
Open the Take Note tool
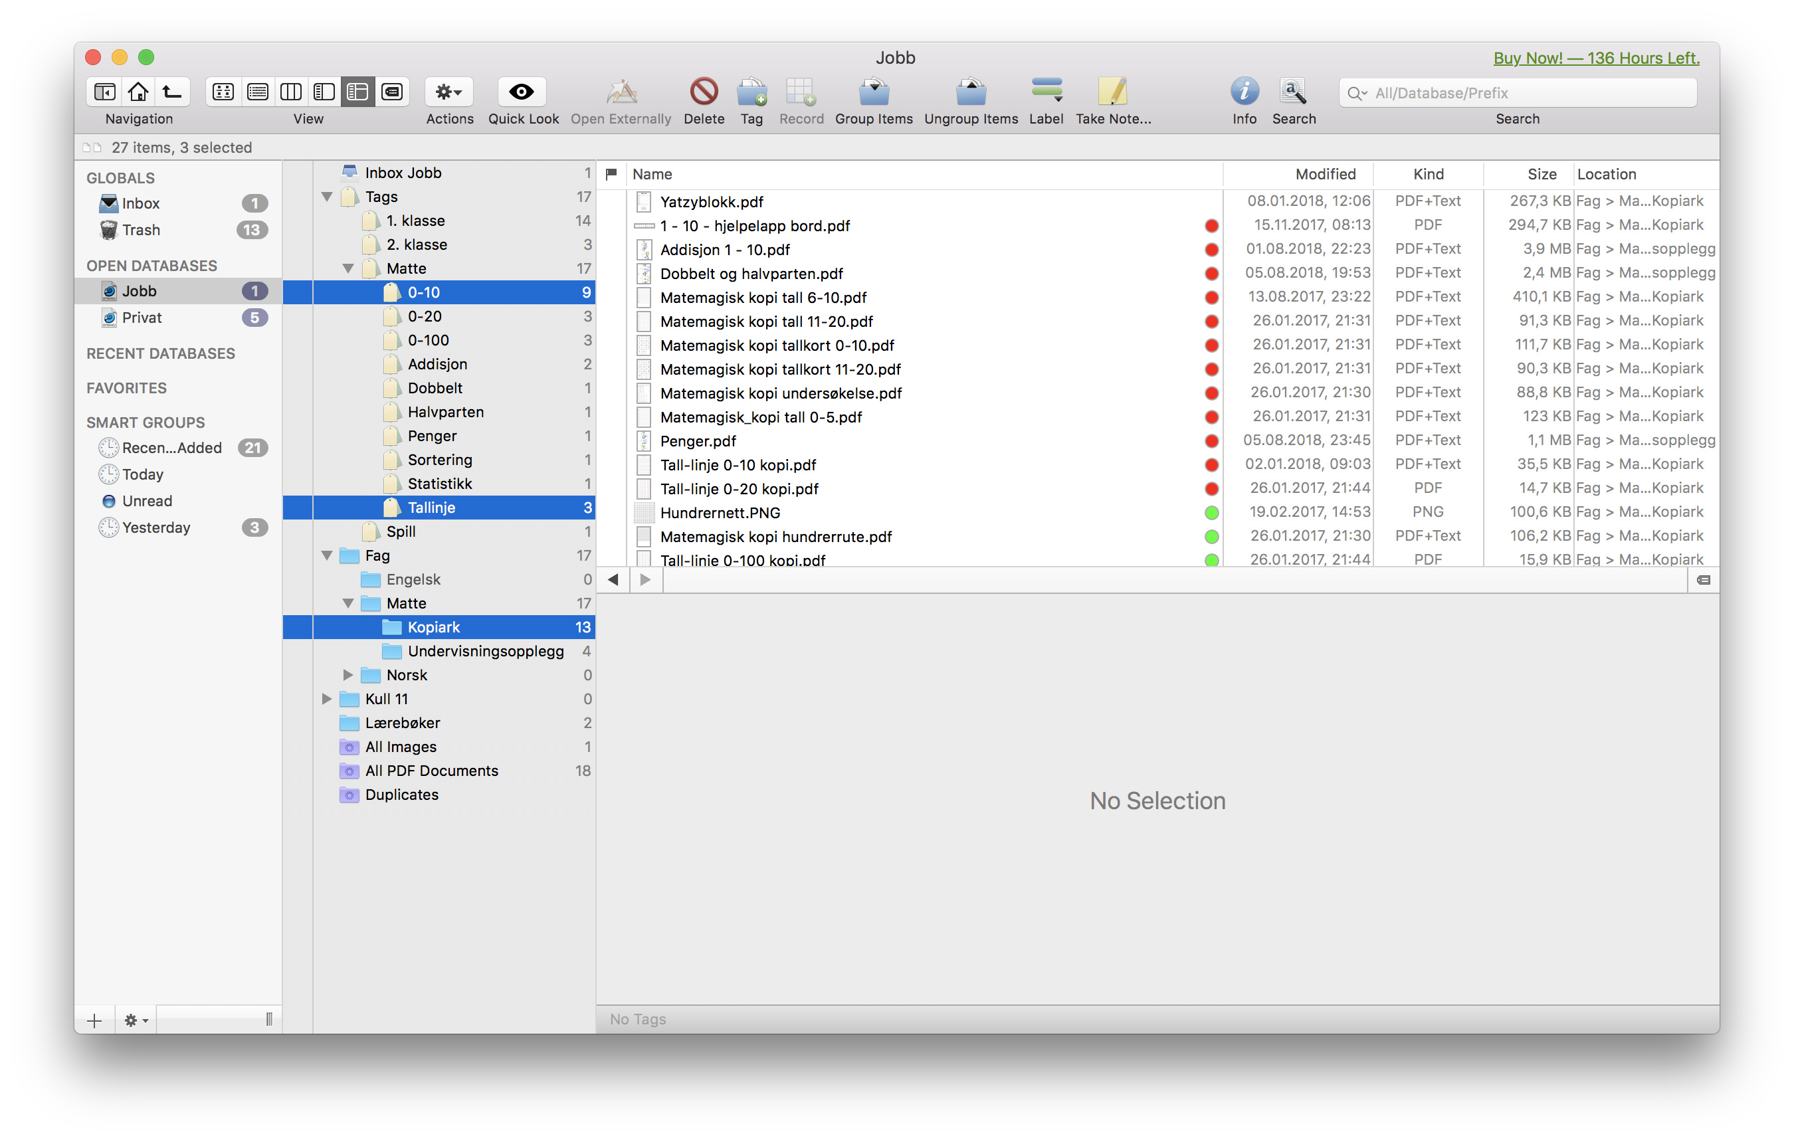1112,92
